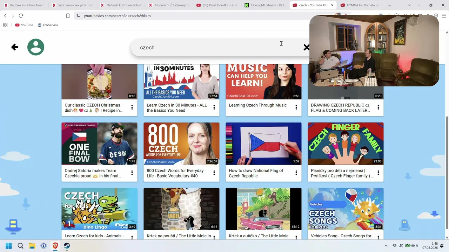Image resolution: width=449 pixels, height=252 pixels.
Task: Play the Learn Czech in 30 Minutes thumbnail
Action: (181, 82)
